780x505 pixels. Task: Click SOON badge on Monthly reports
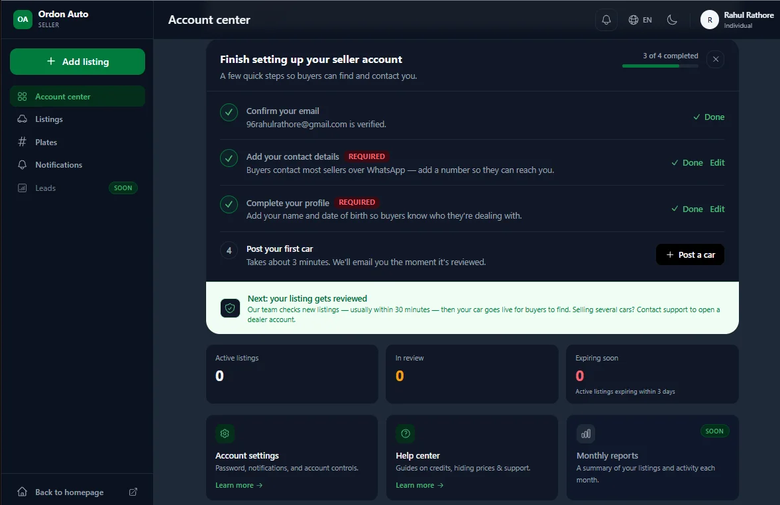[x=714, y=431]
